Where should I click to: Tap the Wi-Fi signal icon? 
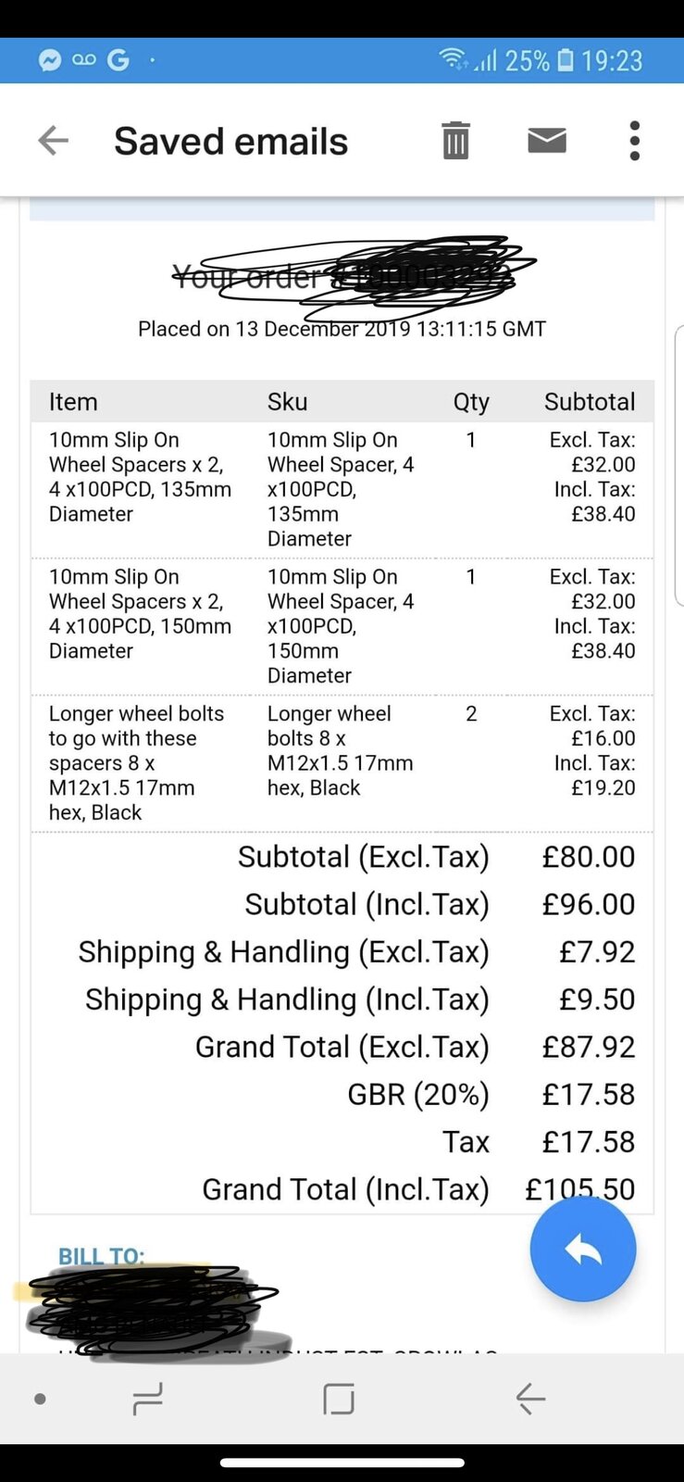click(454, 60)
